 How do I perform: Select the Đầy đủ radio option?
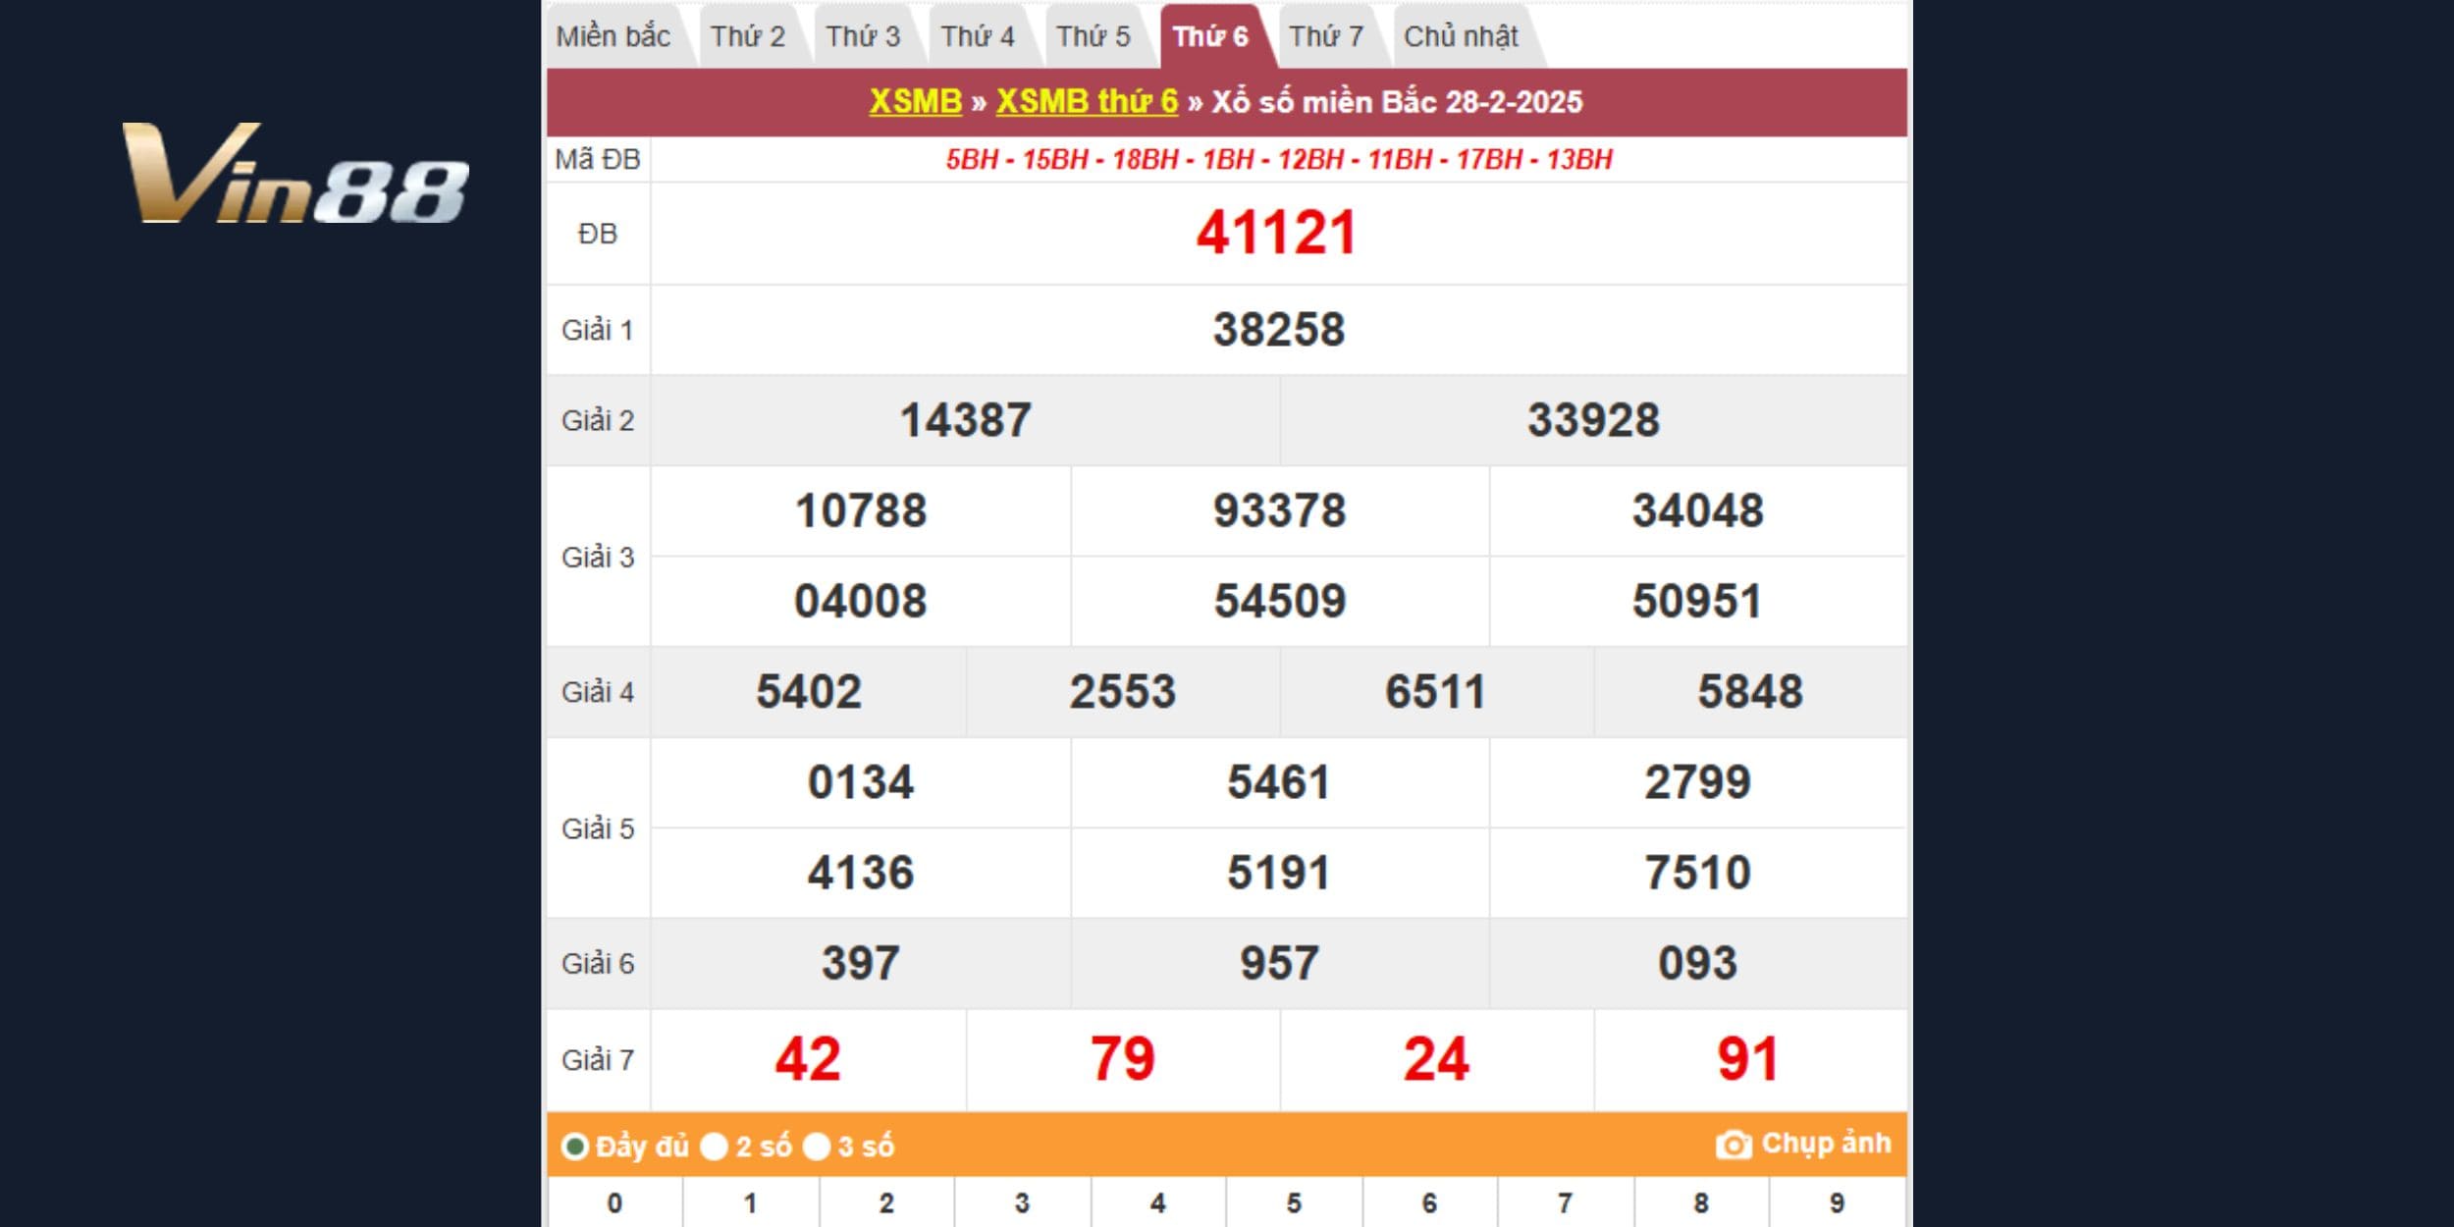(x=575, y=1147)
